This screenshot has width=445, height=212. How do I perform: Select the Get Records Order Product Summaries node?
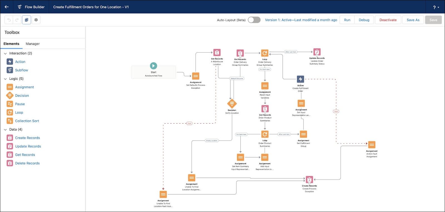coord(265,108)
